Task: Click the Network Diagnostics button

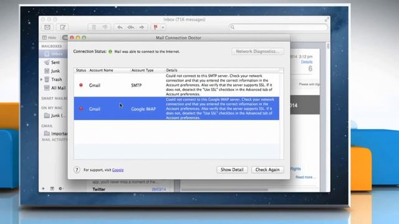Action: point(257,51)
